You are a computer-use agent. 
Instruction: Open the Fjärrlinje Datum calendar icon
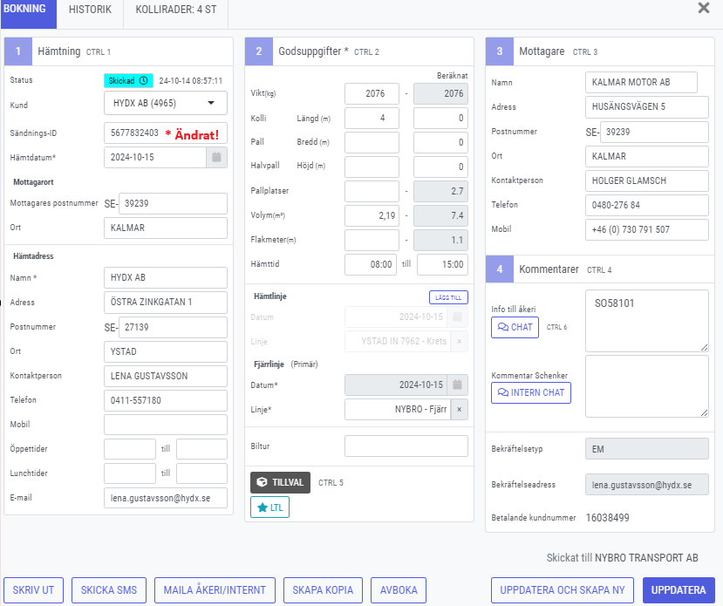click(x=459, y=385)
